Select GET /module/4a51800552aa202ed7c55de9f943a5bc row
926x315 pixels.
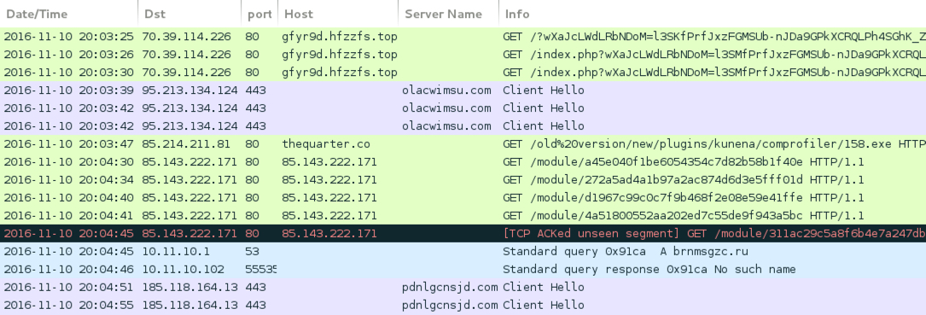463,216
